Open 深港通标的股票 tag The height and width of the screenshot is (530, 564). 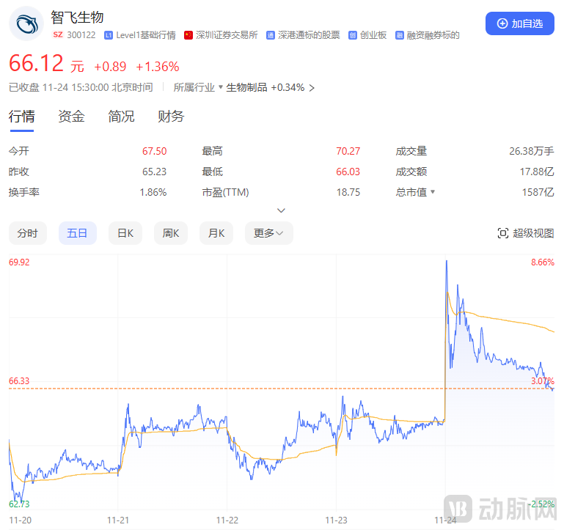pyautogui.click(x=309, y=35)
